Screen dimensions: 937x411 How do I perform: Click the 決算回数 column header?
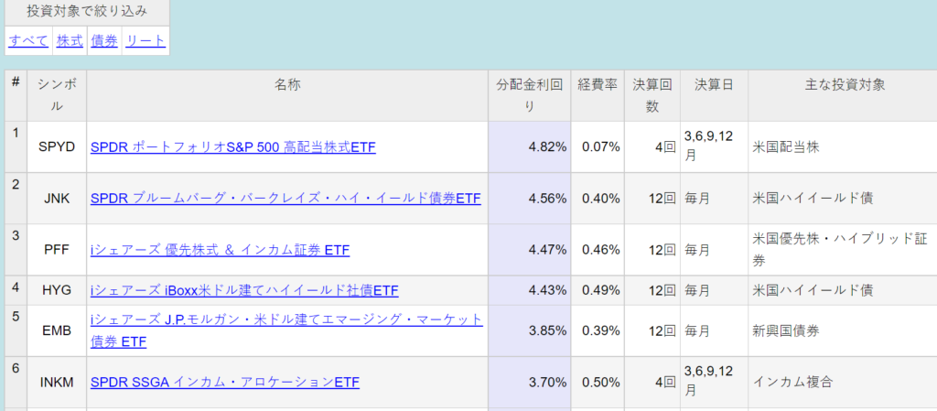click(652, 95)
